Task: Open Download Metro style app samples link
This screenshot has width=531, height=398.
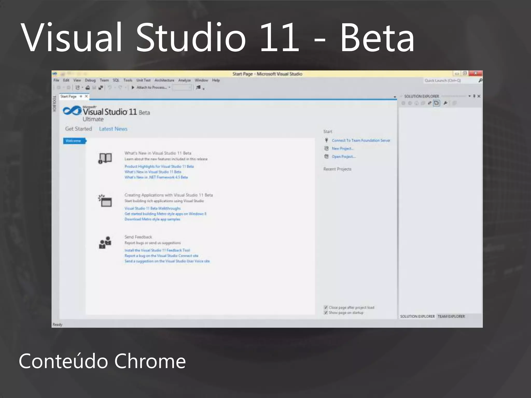Action: tap(152, 219)
